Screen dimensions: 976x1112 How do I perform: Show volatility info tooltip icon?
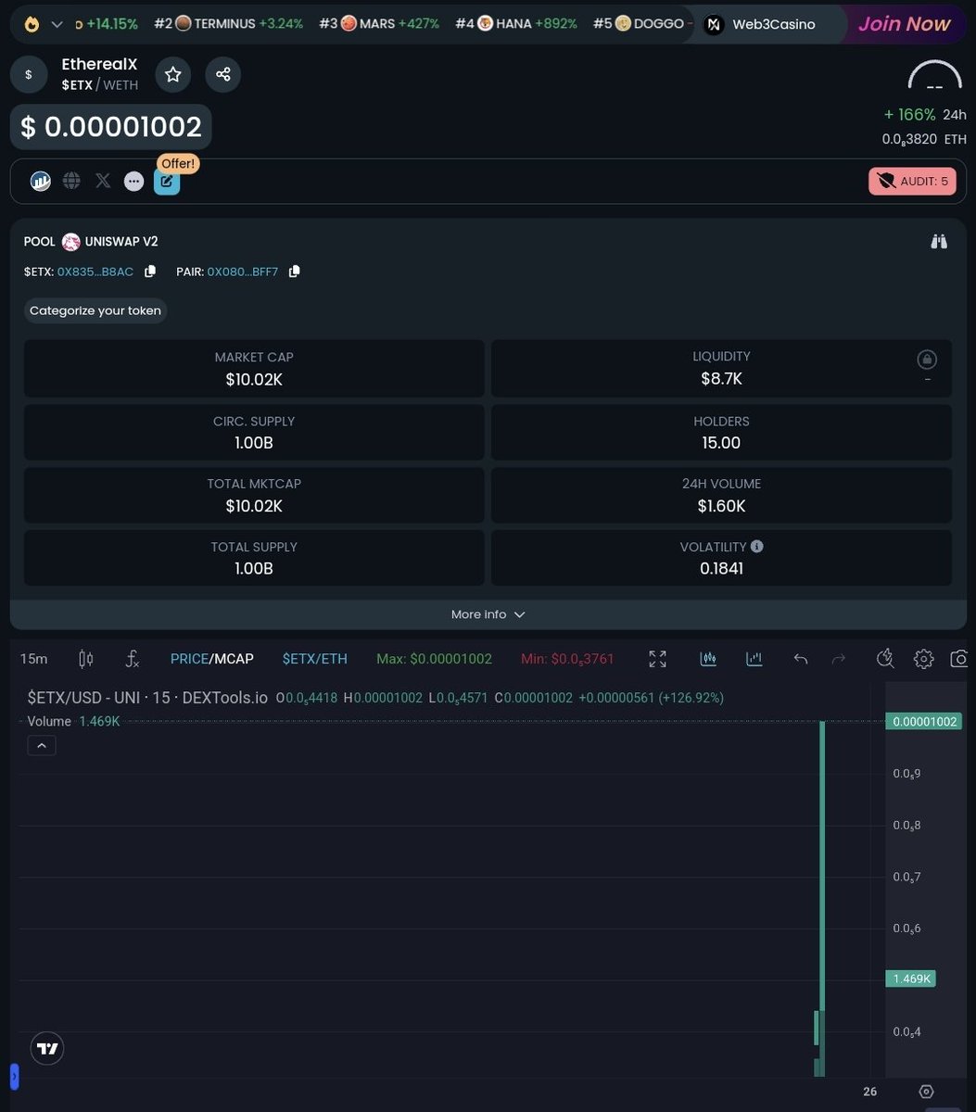[x=757, y=547]
